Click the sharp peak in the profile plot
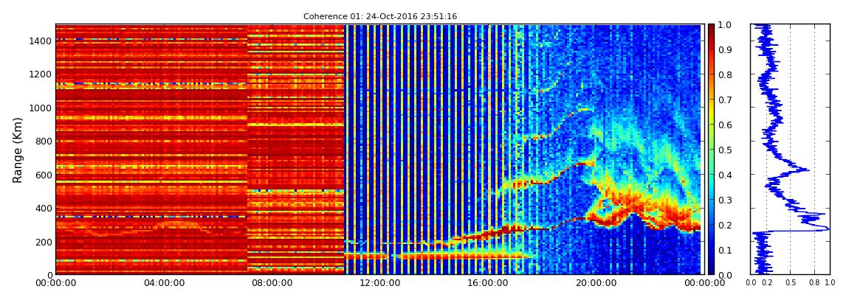Viewport: 849px width, 300px height. click(x=828, y=229)
